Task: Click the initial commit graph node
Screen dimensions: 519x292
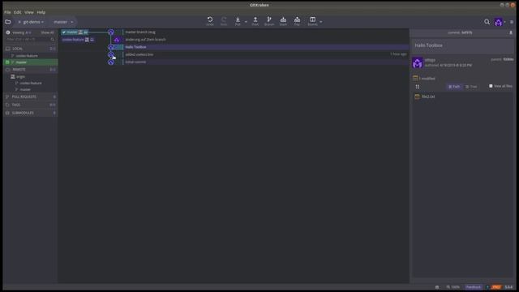Action: (x=111, y=62)
